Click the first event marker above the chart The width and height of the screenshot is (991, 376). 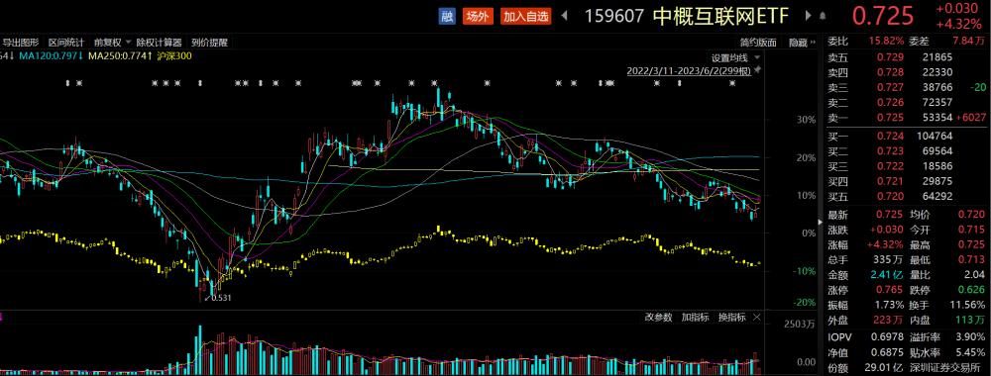click(67, 83)
